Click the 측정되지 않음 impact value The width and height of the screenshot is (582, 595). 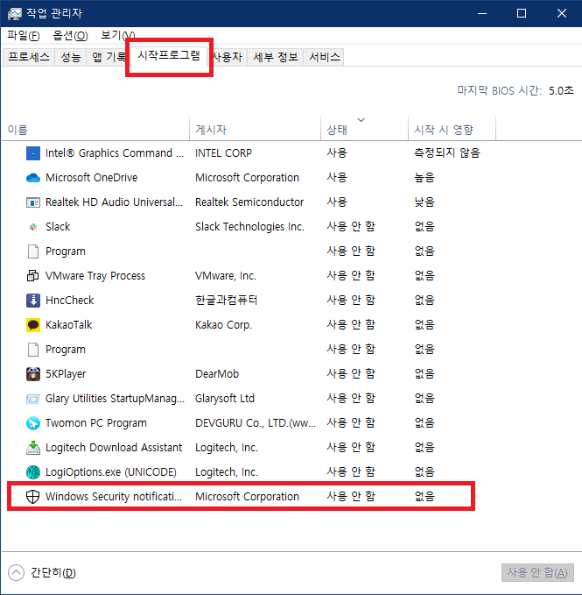(447, 153)
